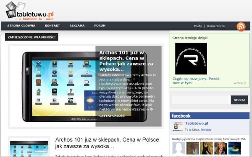Click the Komentarze feed link

216,26
